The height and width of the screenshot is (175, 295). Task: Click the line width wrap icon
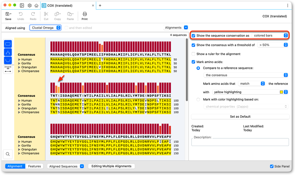click(8, 69)
